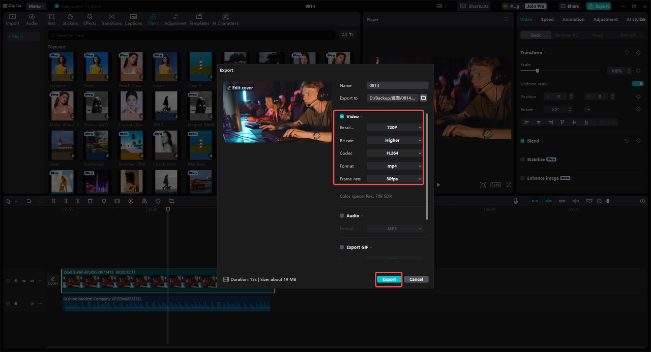This screenshot has width=651, height=352.
Task: Open the Captions panel
Action: click(x=133, y=20)
